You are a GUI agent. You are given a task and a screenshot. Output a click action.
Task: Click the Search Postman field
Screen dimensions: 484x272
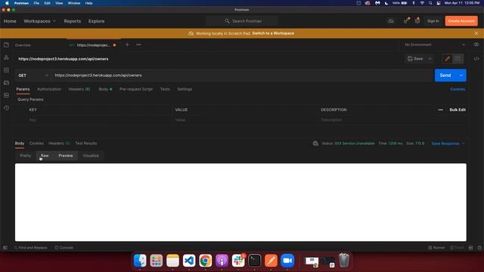[x=242, y=21]
